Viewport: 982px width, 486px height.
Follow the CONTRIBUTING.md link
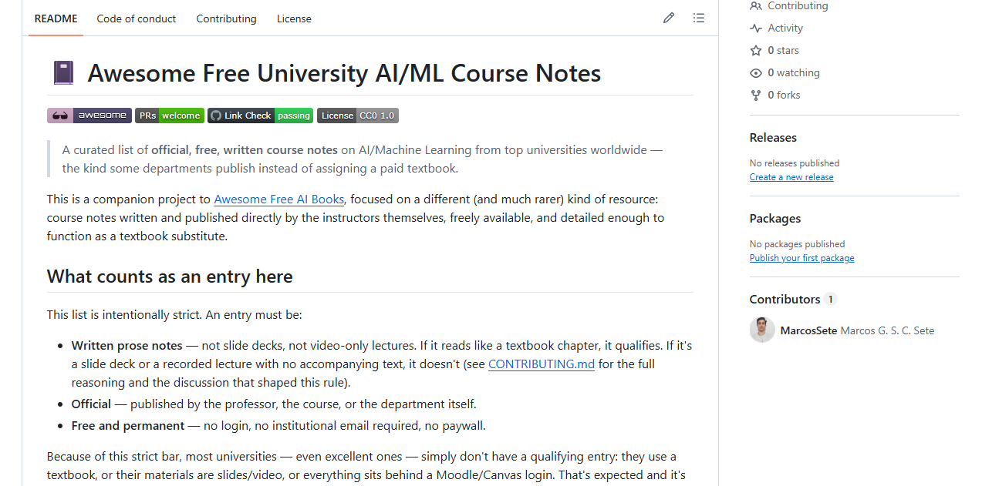point(542,364)
